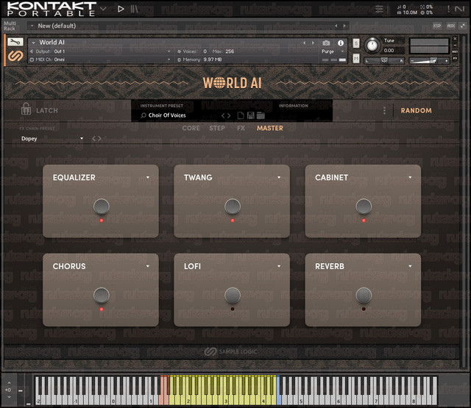Click the RANDOM button

click(416, 111)
